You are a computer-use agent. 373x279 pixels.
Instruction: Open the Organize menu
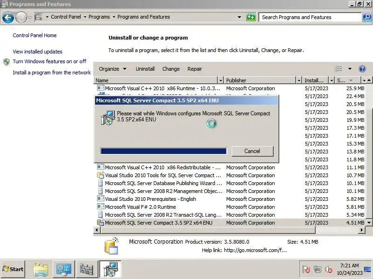112,69
